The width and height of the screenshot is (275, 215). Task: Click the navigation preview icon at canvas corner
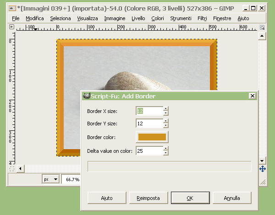point(263,169)
